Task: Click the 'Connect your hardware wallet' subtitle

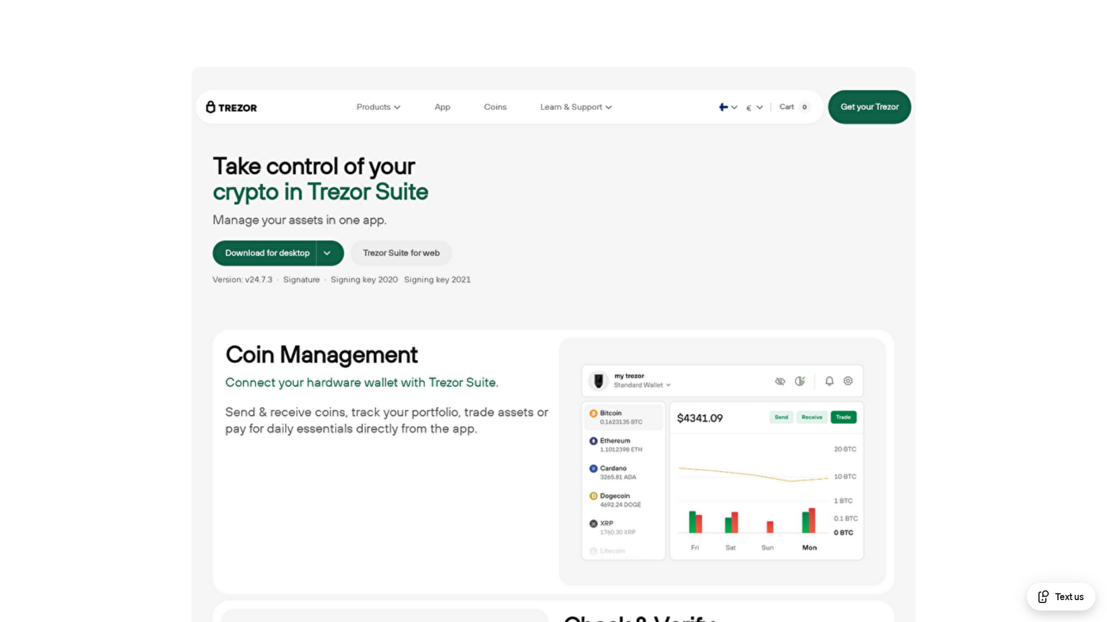Action: pyautogui.click(x=362, y=382)
